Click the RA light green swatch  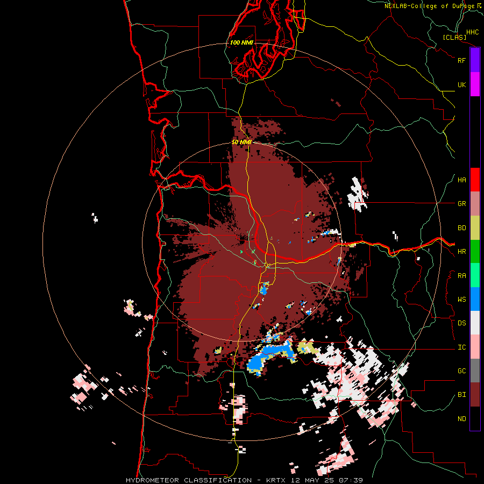[475, 275]
